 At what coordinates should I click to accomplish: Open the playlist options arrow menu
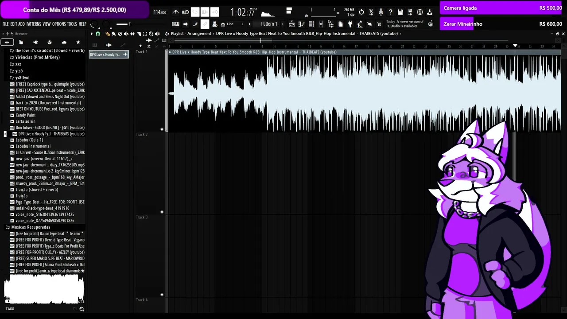[92, 34]
